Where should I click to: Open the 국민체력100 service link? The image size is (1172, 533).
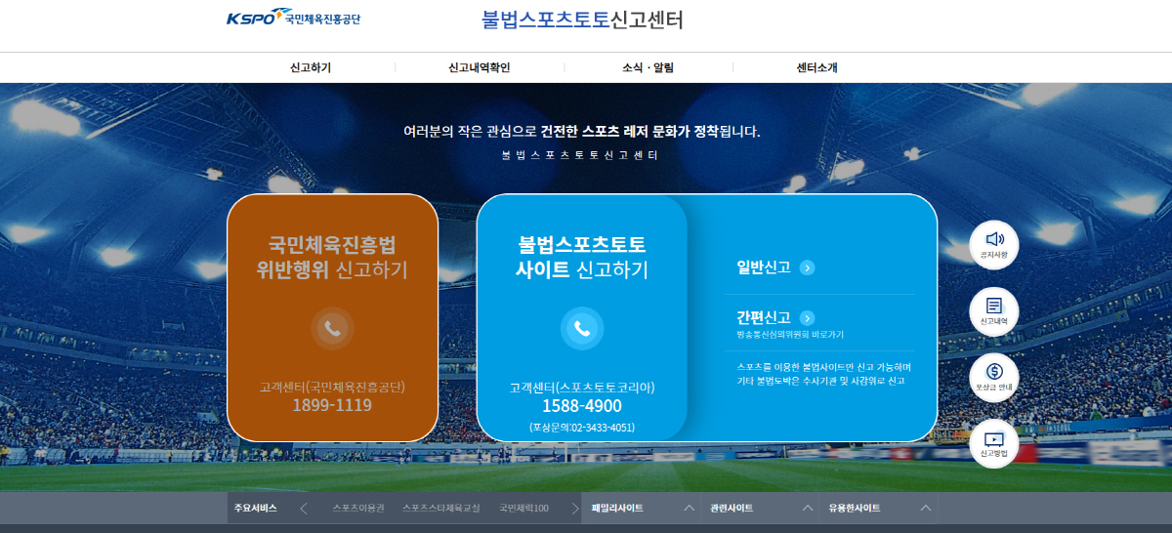click(523, 509)
